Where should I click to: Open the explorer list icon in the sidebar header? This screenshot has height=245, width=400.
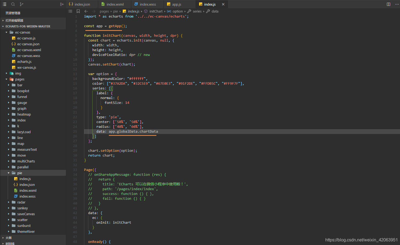5,4
